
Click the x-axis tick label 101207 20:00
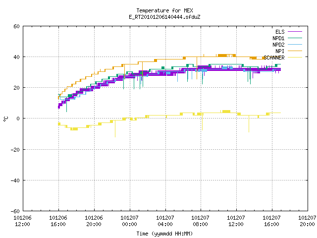pyautogui.click(x=307, y=221)
